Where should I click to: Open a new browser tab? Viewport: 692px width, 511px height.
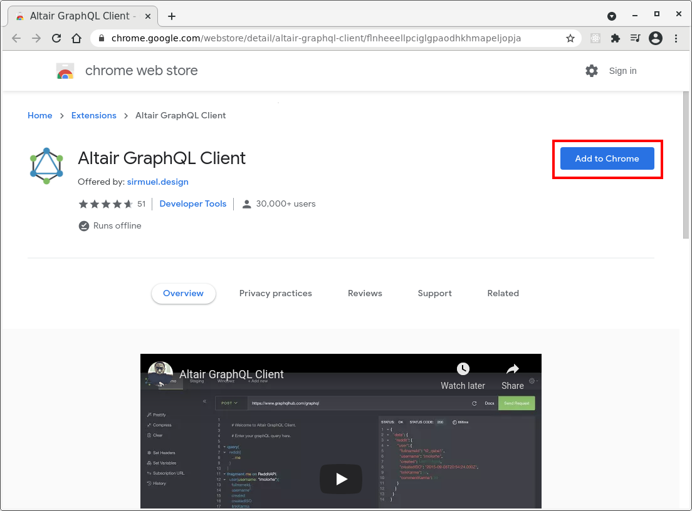coord(172,16)
